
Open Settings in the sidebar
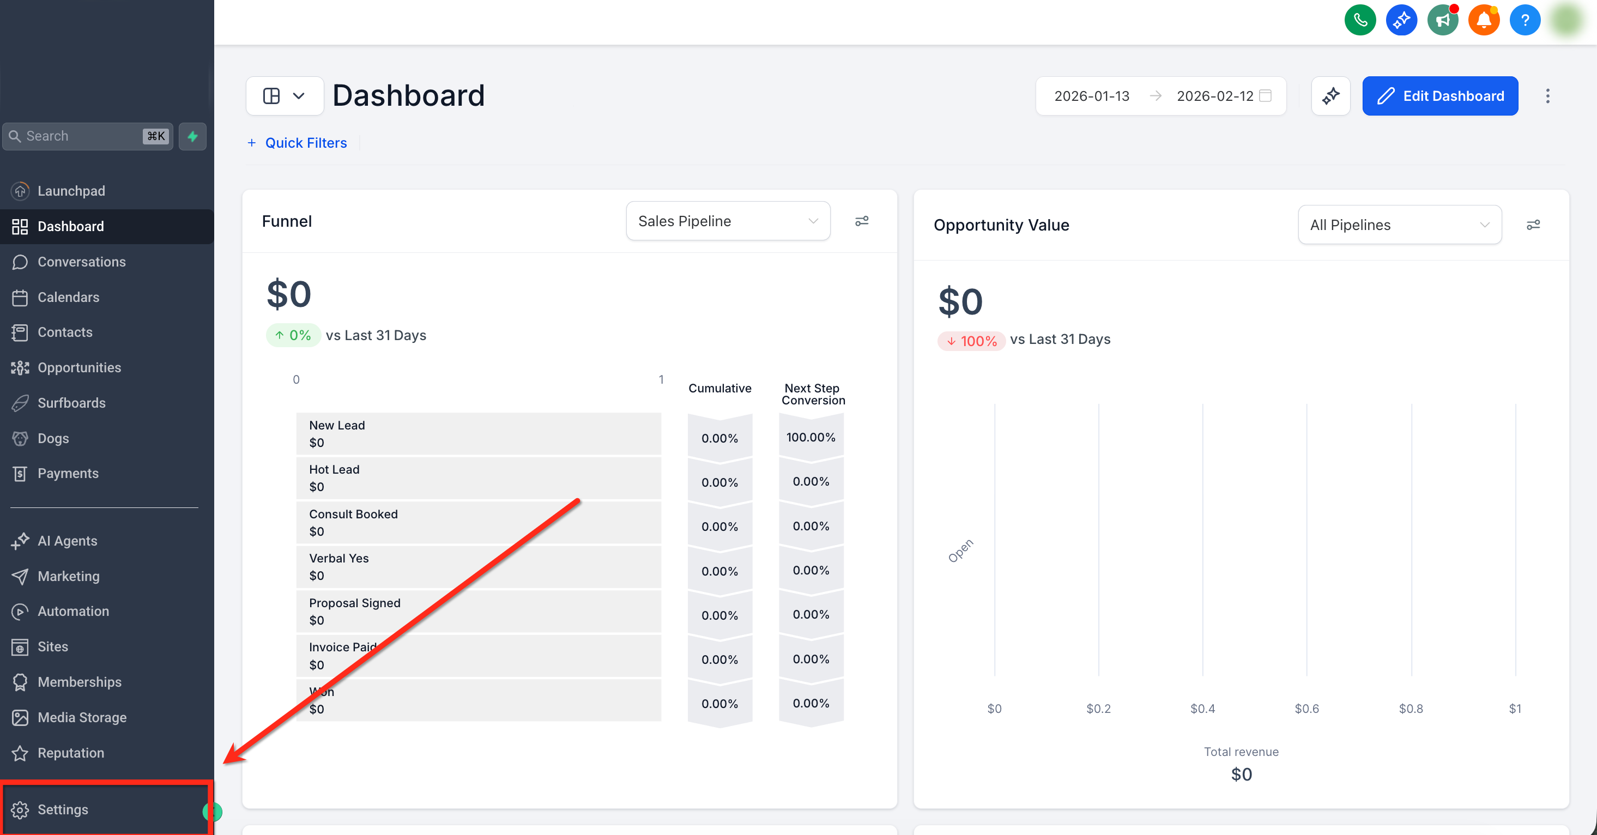click(63, 809)
